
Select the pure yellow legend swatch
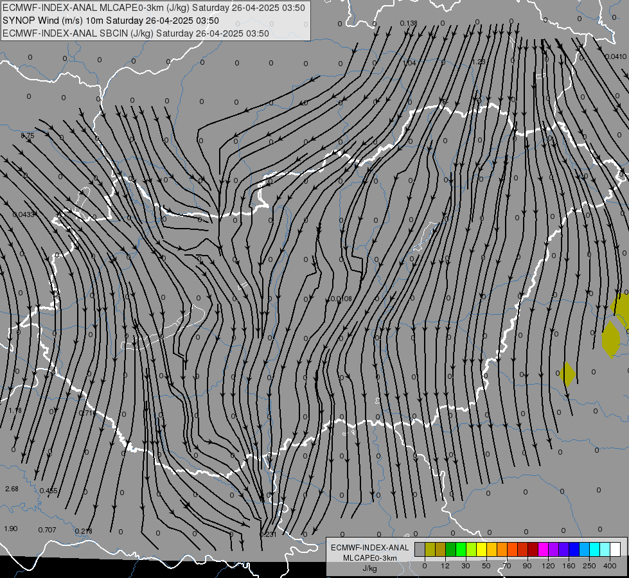click(x=482, y=549)
